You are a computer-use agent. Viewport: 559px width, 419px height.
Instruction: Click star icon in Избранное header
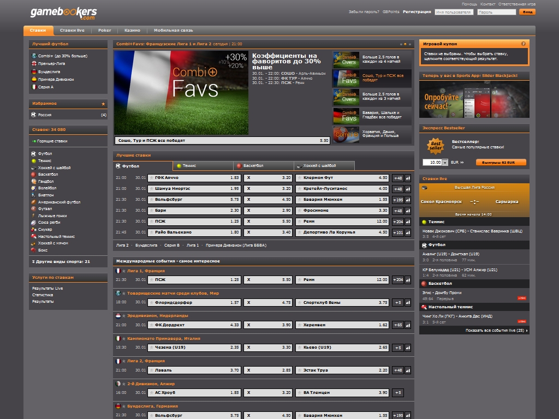pos(103,104)
